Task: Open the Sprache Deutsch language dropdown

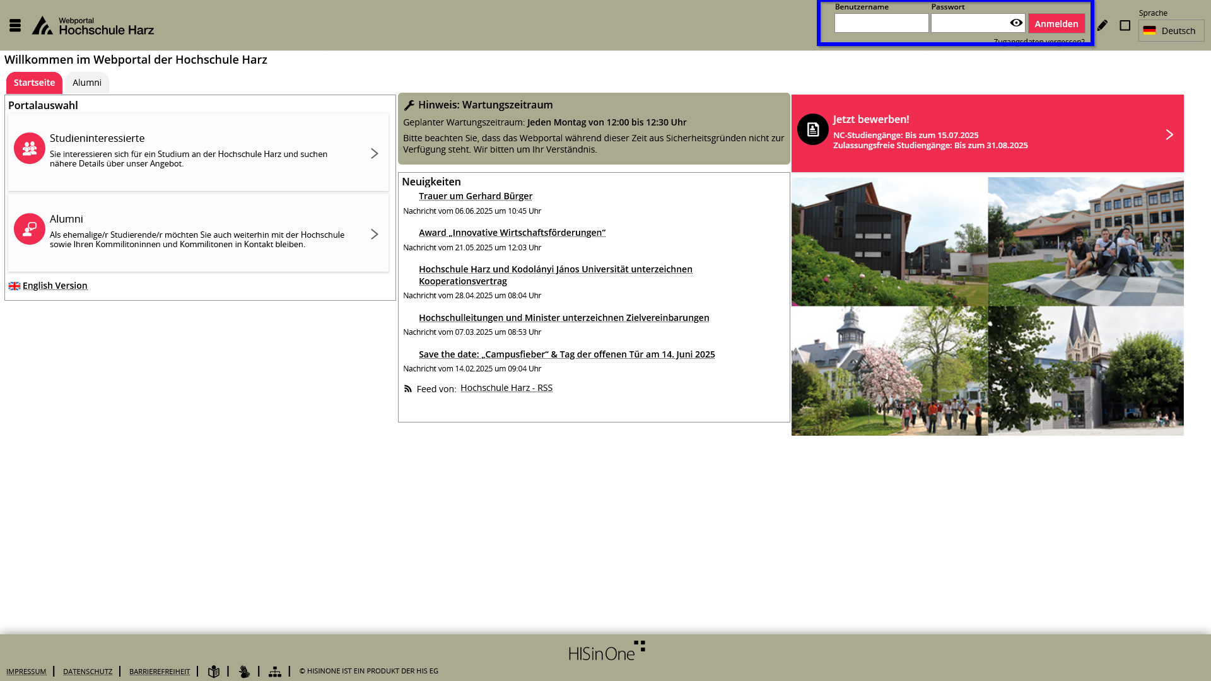Action: tap(1171, 30)
